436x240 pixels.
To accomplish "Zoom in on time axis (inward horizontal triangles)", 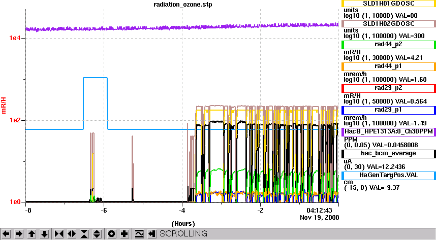I will (59, 234).
